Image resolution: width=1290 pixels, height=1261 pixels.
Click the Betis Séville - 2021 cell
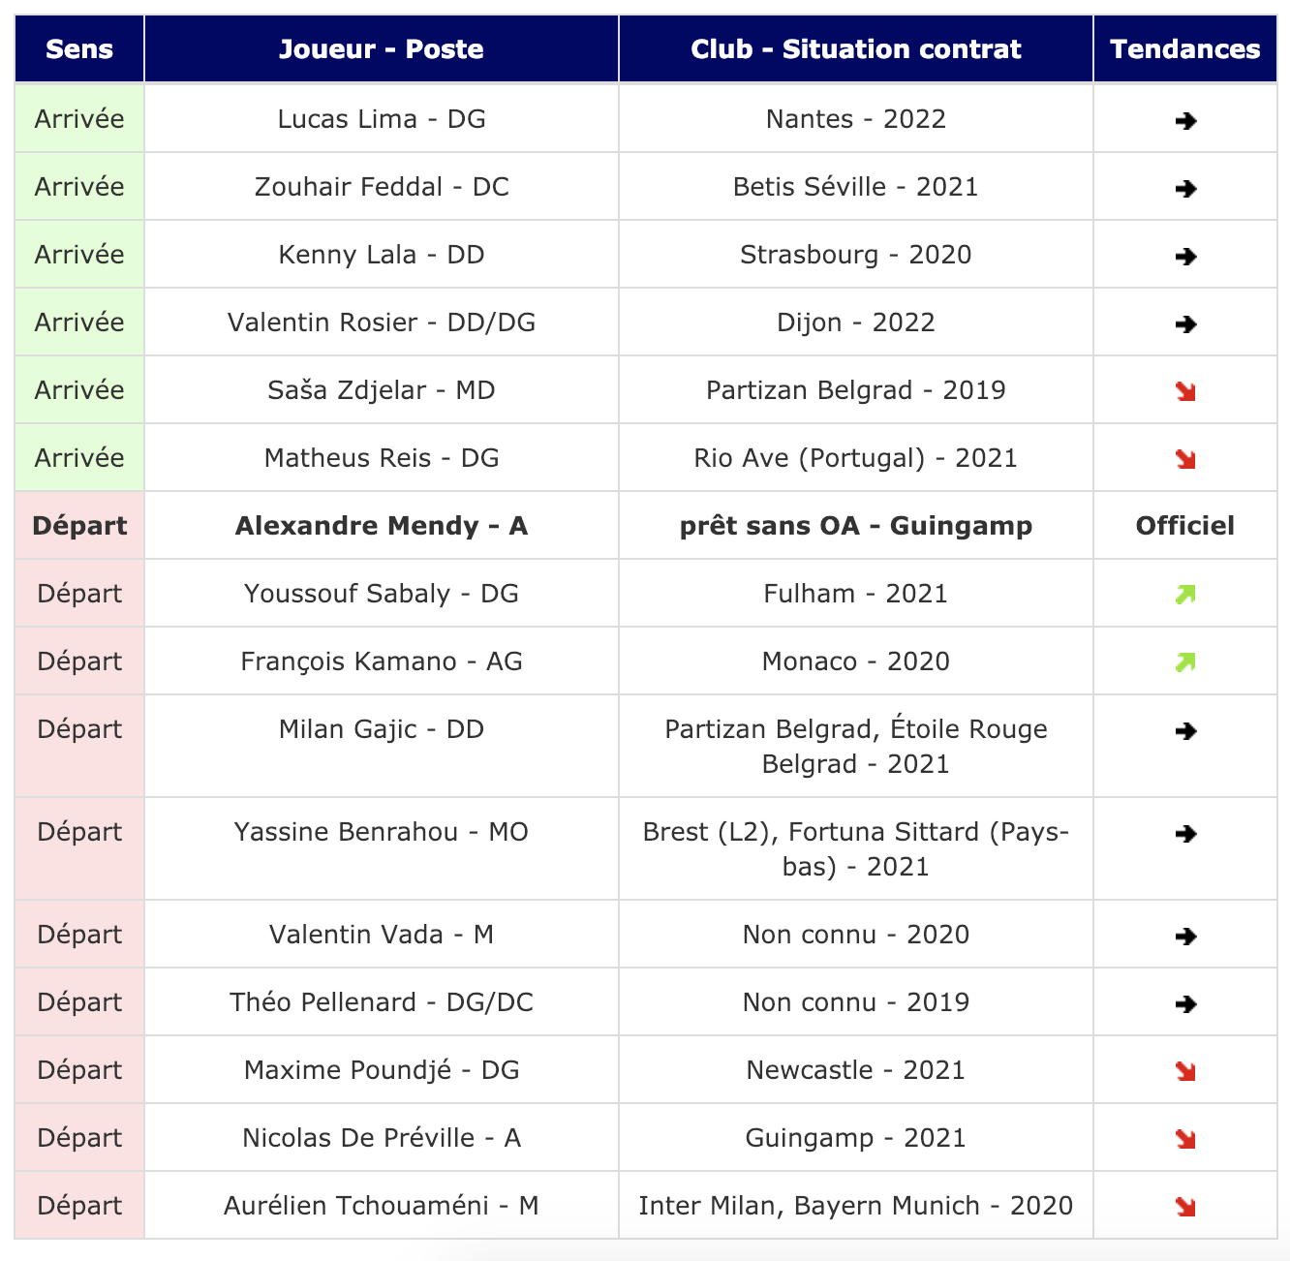[x=856, y=186]
